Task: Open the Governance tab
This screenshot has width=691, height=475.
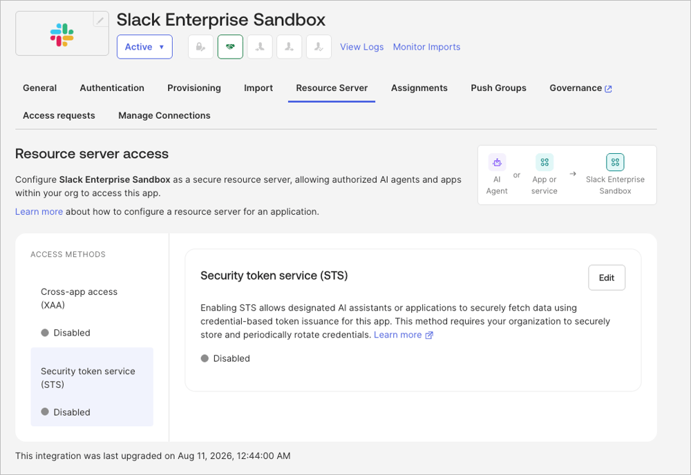Action: click(x=576, y=88)
